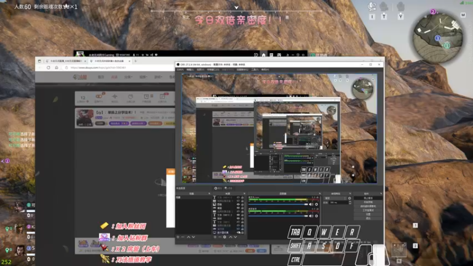This screenshot has width=473, height=266.
Task: Lock the first text source in list
Action: [x=242, y=197]
